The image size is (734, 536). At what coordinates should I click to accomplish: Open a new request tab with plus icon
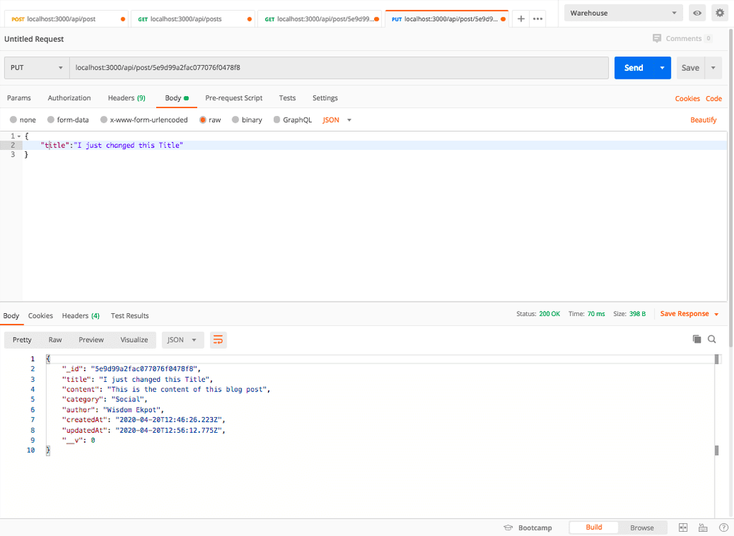click(521, 19)
